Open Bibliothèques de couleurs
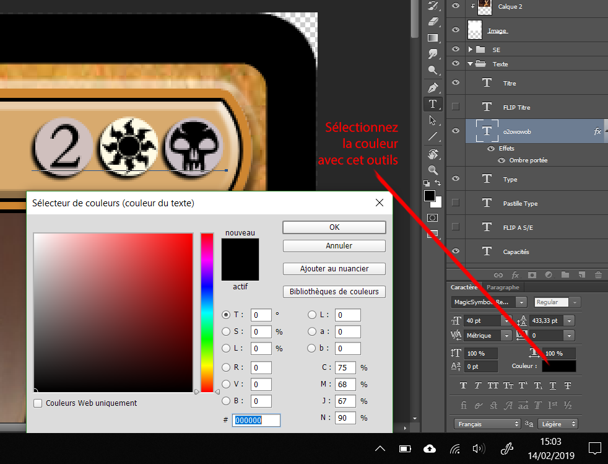Viewport: 608px width, 464px height. pyautogui.click(x=334, y=292)
